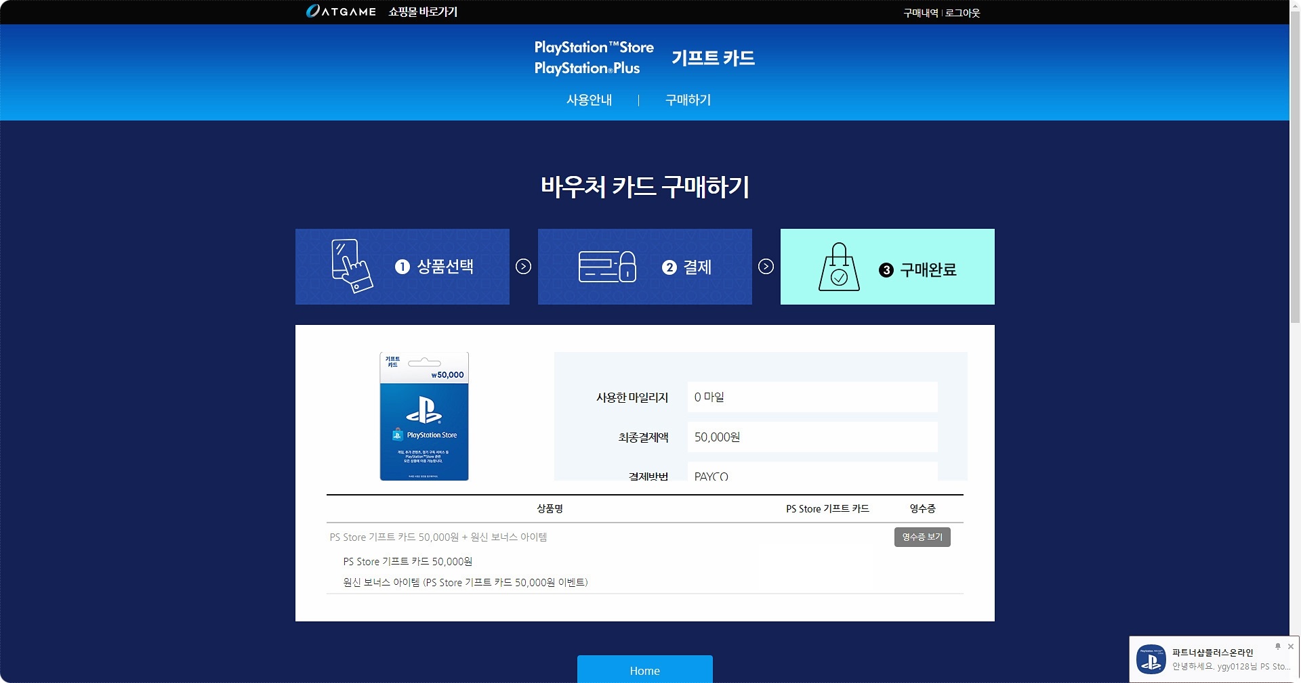Click arrow circle between 상품선택 and 결제
The image size is (1301, 683).
coord(523,267)
